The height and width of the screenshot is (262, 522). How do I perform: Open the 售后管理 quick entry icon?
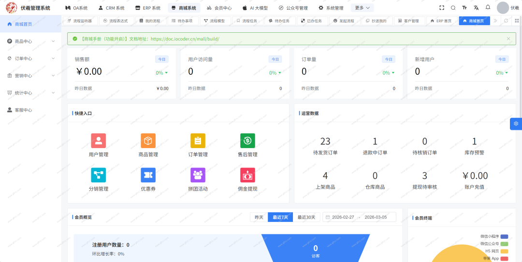point(247,140)
